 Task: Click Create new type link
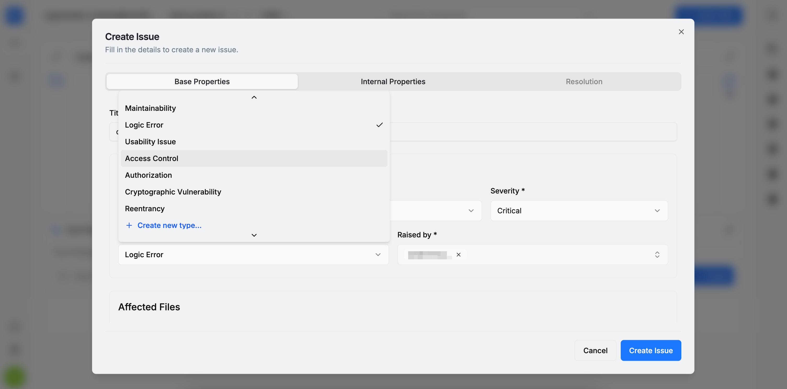[x=169, y=225]
